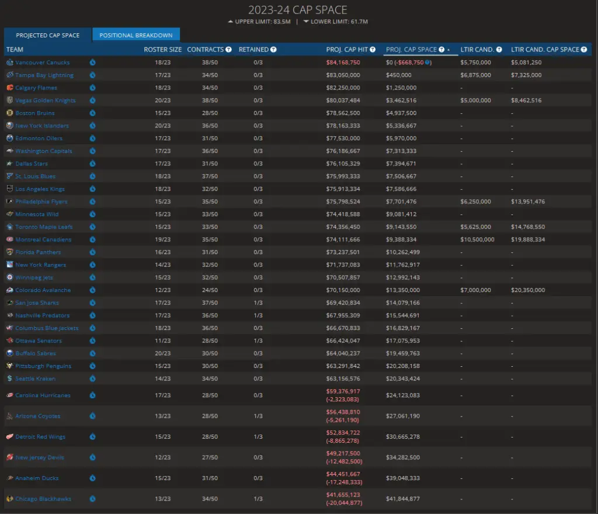
Task: Open the Nashville Predators team link
Action: 42,315
